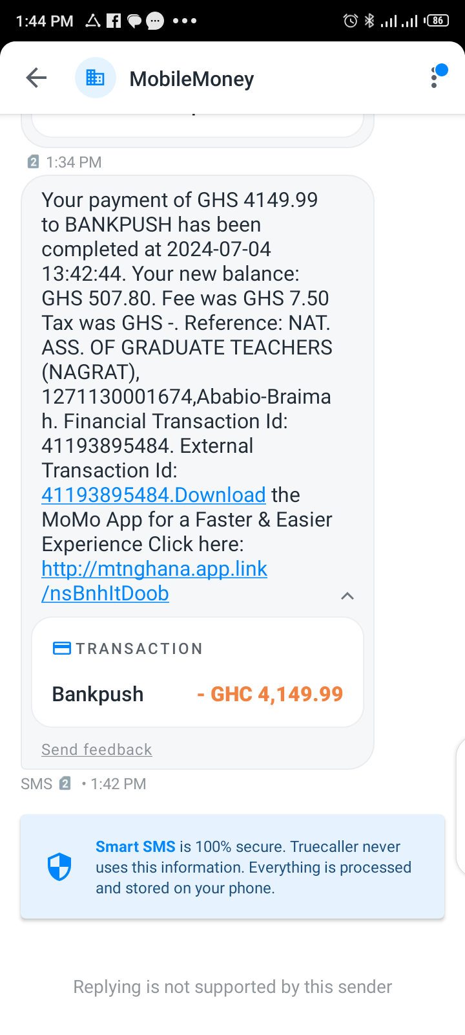465x1035 pixels.
Task: Tap the 41193895484.Download link
Action: click(x=154, y=496)
